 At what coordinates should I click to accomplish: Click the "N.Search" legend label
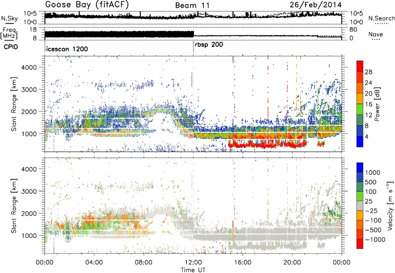381,18
